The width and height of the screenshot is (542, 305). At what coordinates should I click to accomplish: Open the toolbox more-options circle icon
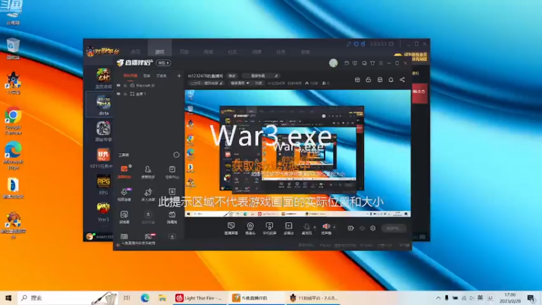click(x=176, y=155)
